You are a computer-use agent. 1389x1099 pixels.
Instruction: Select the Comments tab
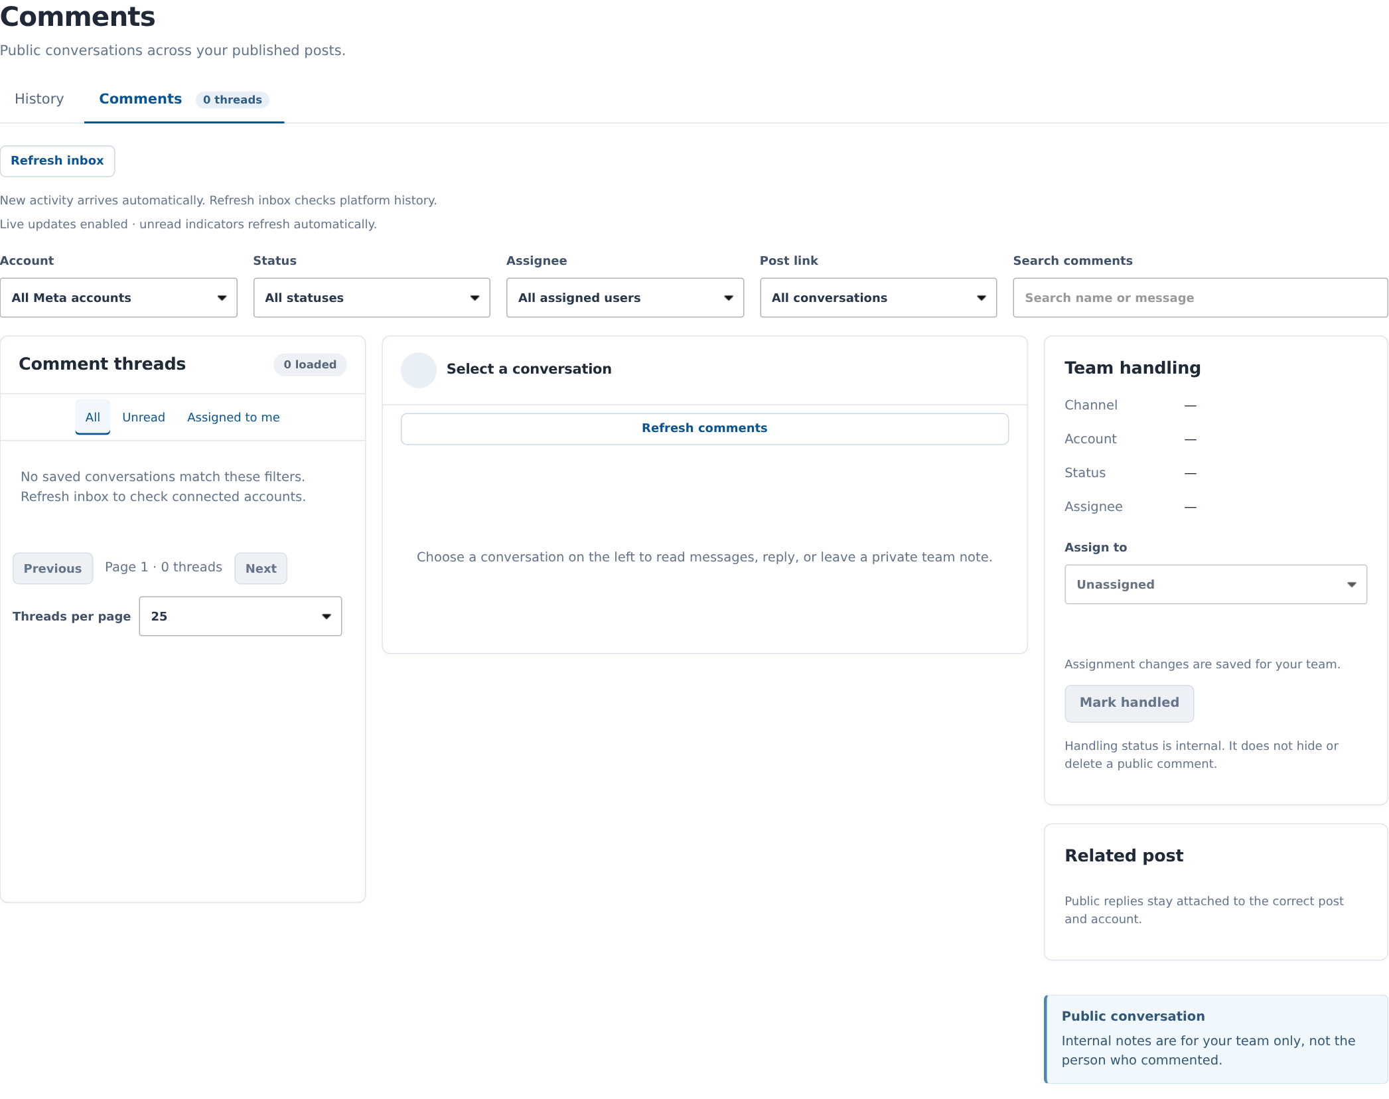(x=184, y=99)
